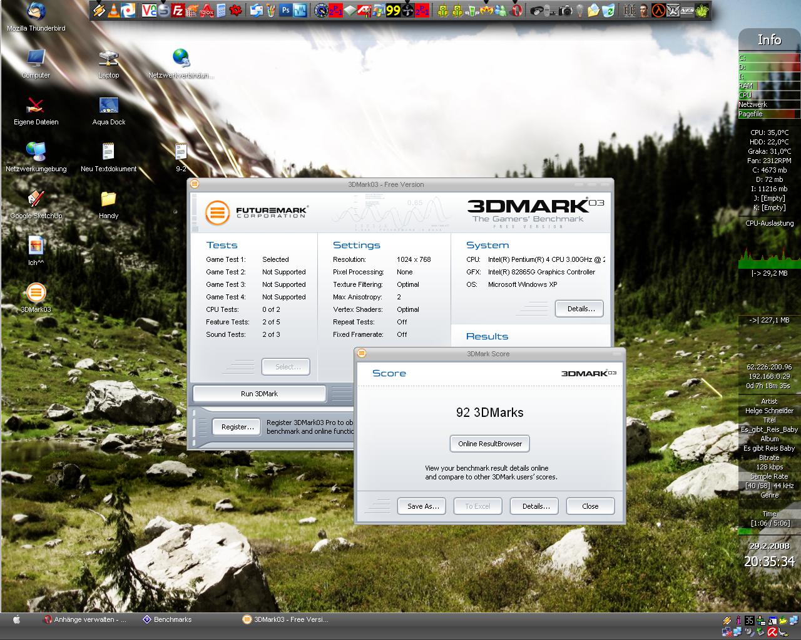Open Computer desktop icon
Viewport: 801px width, 640px height.
click(x=36, y=64)
